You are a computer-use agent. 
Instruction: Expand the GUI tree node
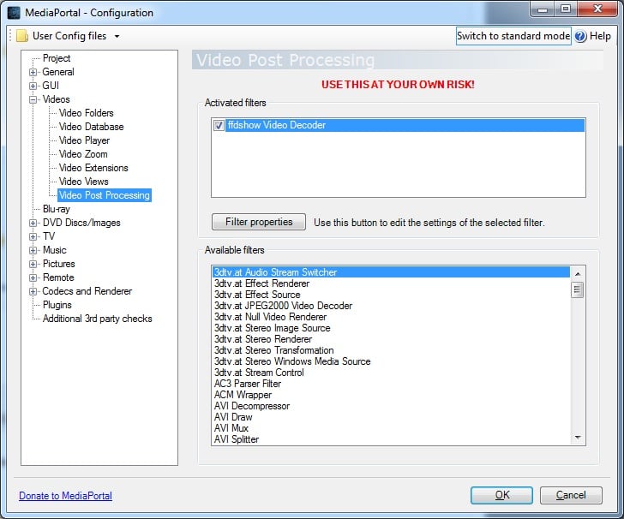point(33,86)
